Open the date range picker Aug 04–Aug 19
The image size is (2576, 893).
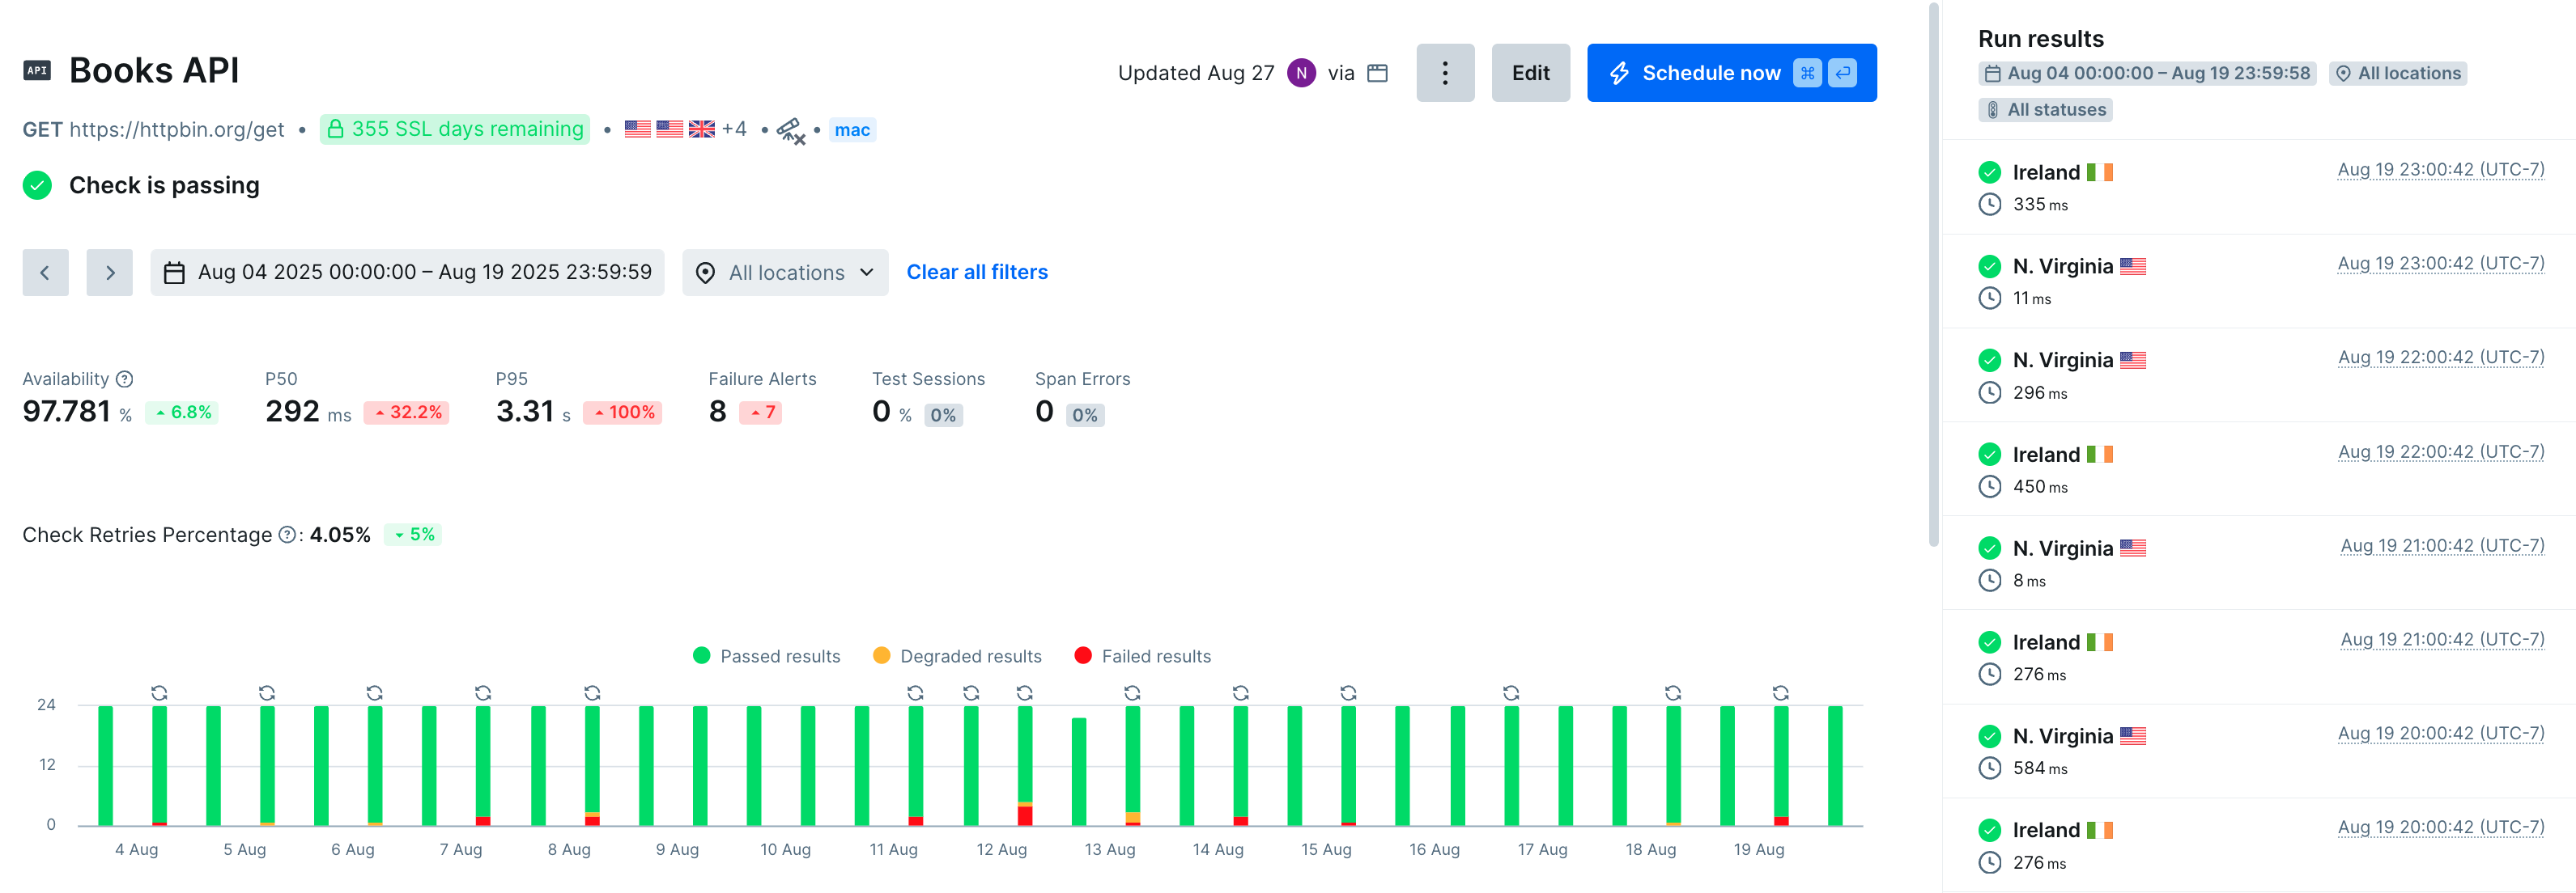coord(408,273)
